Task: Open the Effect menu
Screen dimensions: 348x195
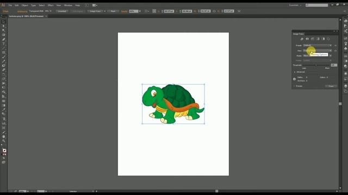Action: click(51, 5)
